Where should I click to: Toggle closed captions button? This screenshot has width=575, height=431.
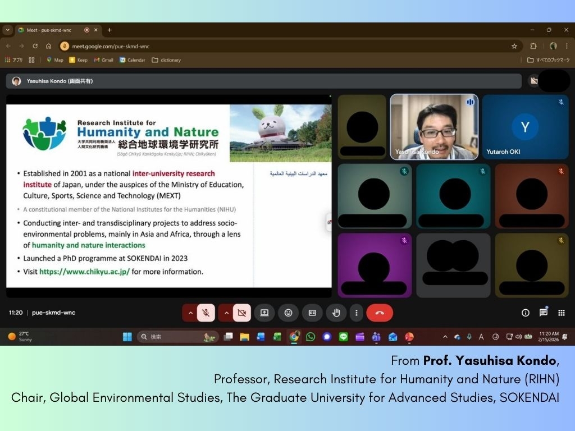(x=312, y=313)
